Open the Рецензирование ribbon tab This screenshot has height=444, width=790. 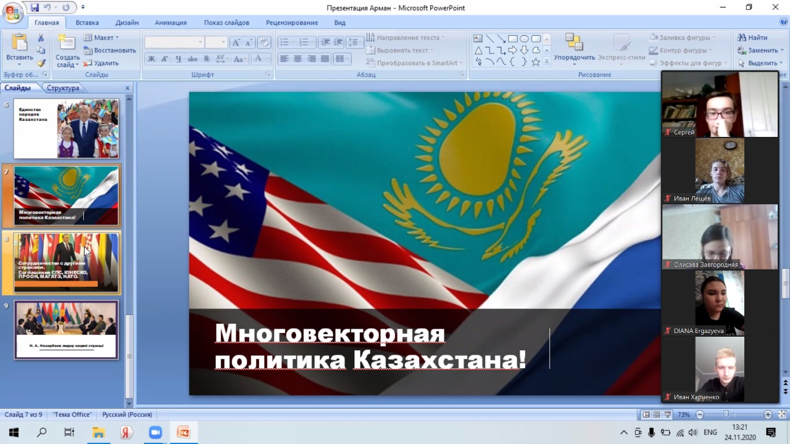292,23
